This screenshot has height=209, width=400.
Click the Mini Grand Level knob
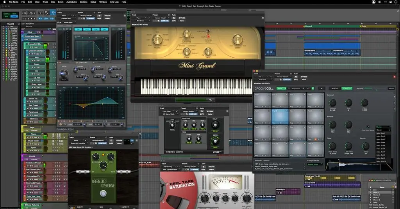coord(237,39)
